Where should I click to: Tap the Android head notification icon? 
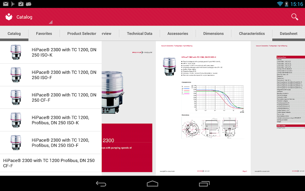coord(29,4)
